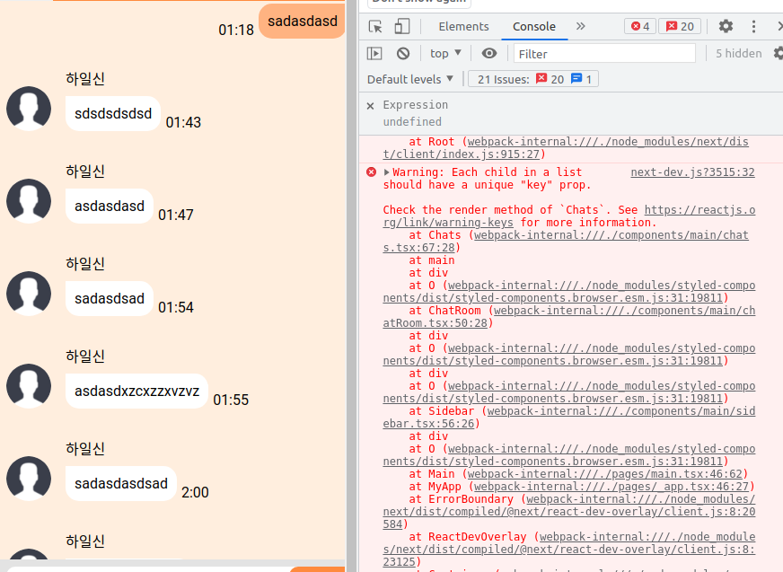Screen dimensions: 783x572
Task: Click avatar next to sadasdasdsad message
Action: point(29,478)
